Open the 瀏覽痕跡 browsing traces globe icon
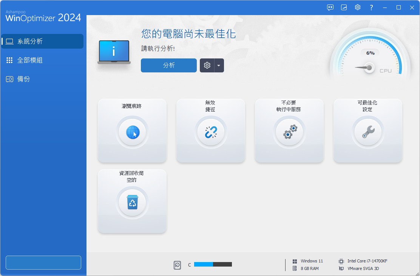 coord(132,132)
